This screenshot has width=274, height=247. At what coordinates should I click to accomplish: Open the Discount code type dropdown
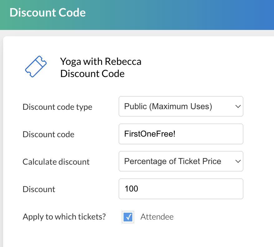[181, 107]
